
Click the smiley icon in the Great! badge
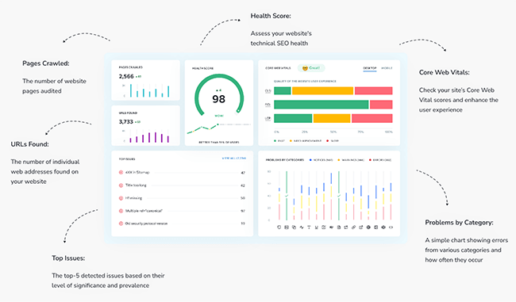tap(305, 68)
